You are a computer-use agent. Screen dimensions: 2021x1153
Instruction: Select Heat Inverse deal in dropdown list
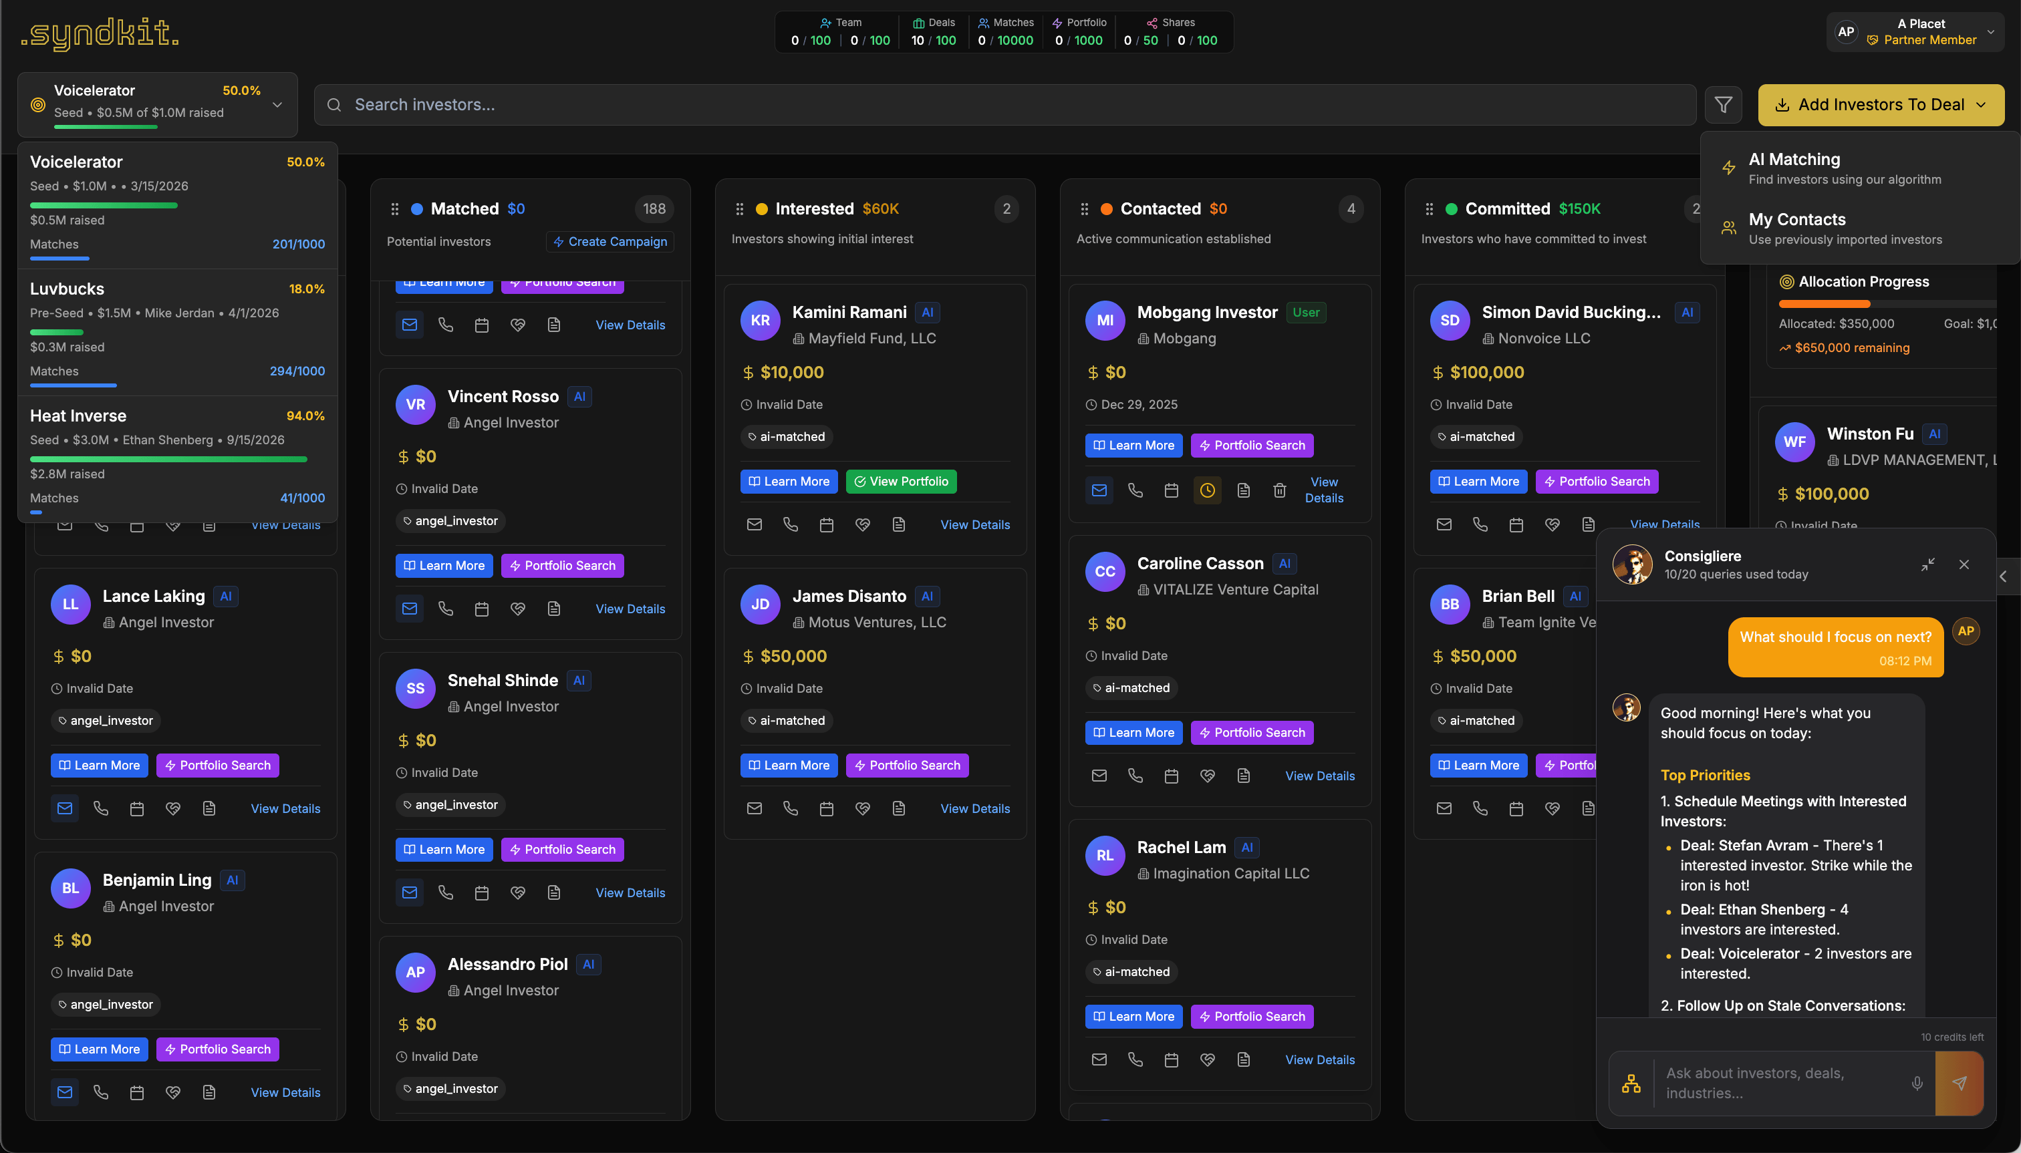[178, 458]
